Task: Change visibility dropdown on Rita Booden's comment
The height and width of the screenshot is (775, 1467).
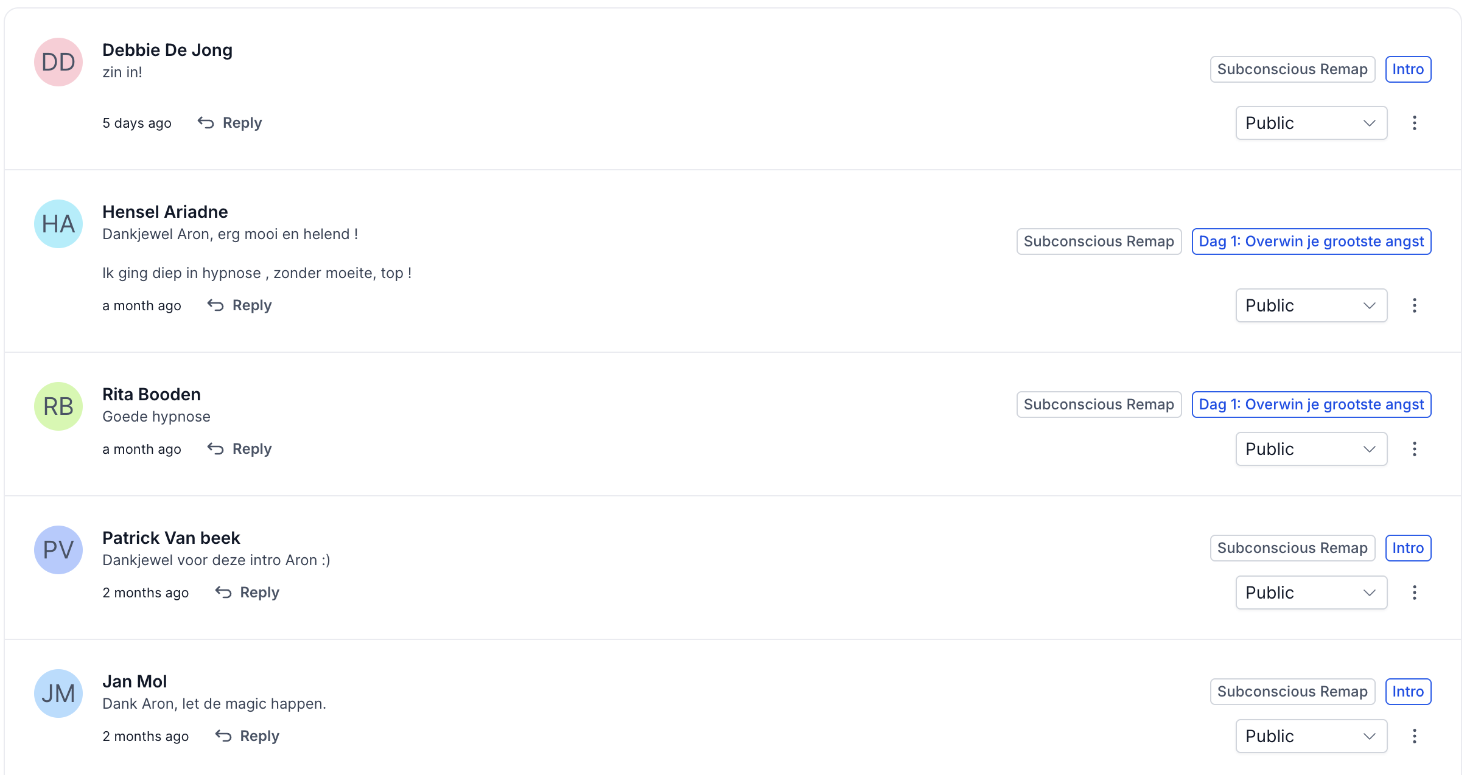Action: coord(1311,449)
